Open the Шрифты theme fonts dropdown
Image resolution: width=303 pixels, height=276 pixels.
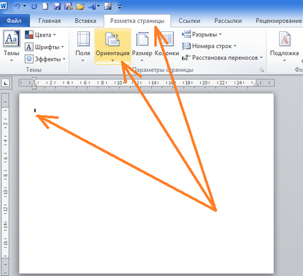pos(44,47)
